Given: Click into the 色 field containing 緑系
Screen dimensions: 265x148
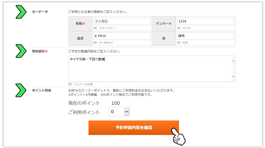Looking at the screenshot, I should (205, 36).
